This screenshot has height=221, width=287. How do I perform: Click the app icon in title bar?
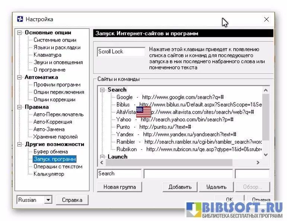20,19
